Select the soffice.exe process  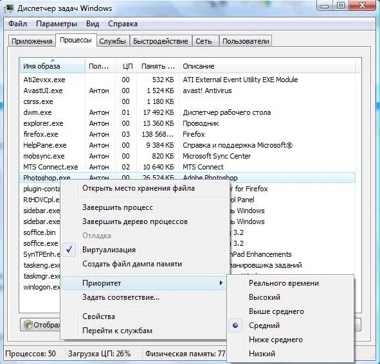coord(41,243)
